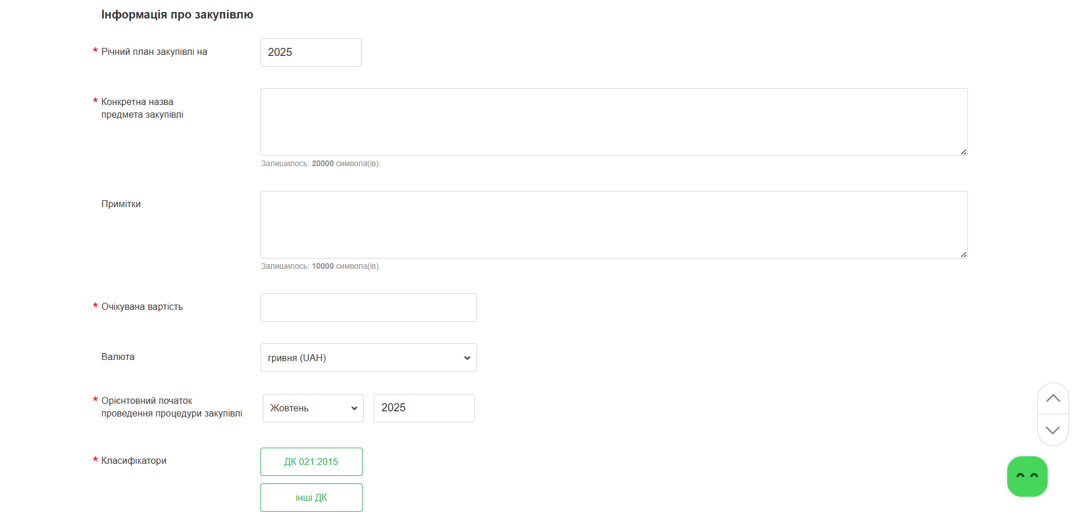1080x514 pixels.
Task: Click into the Примітки text area
Action: point(613,224)
